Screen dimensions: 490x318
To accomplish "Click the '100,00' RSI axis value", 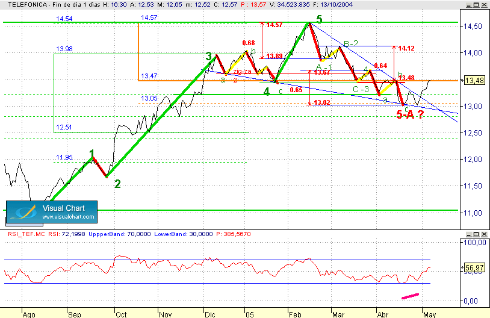I will click(474, 243).
